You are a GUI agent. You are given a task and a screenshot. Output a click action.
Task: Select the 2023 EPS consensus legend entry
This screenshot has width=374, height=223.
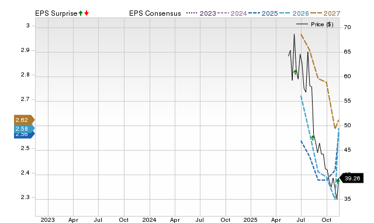[201, 13]
